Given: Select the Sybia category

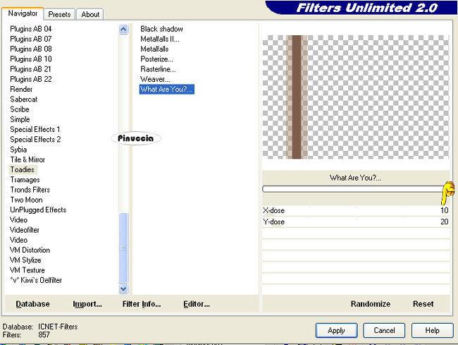Looking at the screenshot, I should point(18,150).
